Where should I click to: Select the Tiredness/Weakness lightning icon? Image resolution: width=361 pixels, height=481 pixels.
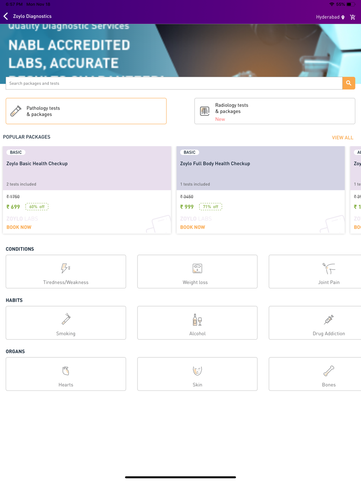pyautogui.click(x=66, y=268)
